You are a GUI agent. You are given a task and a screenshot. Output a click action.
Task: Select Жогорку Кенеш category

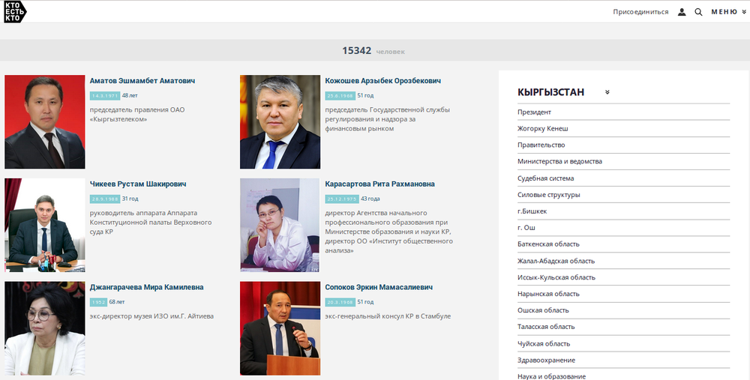click(542, 129)
